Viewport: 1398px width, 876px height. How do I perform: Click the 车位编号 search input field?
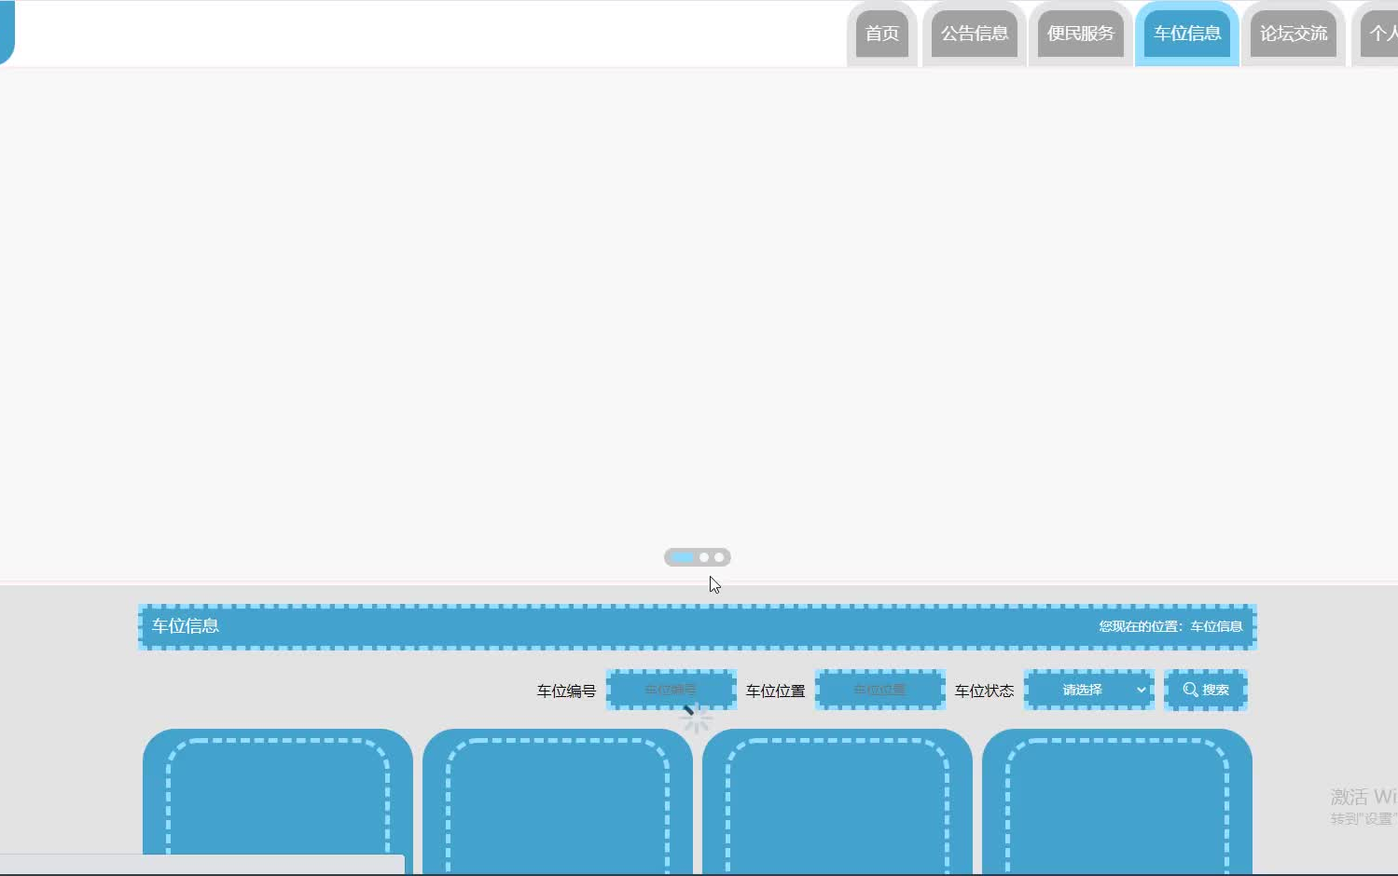tap(671, 690)
